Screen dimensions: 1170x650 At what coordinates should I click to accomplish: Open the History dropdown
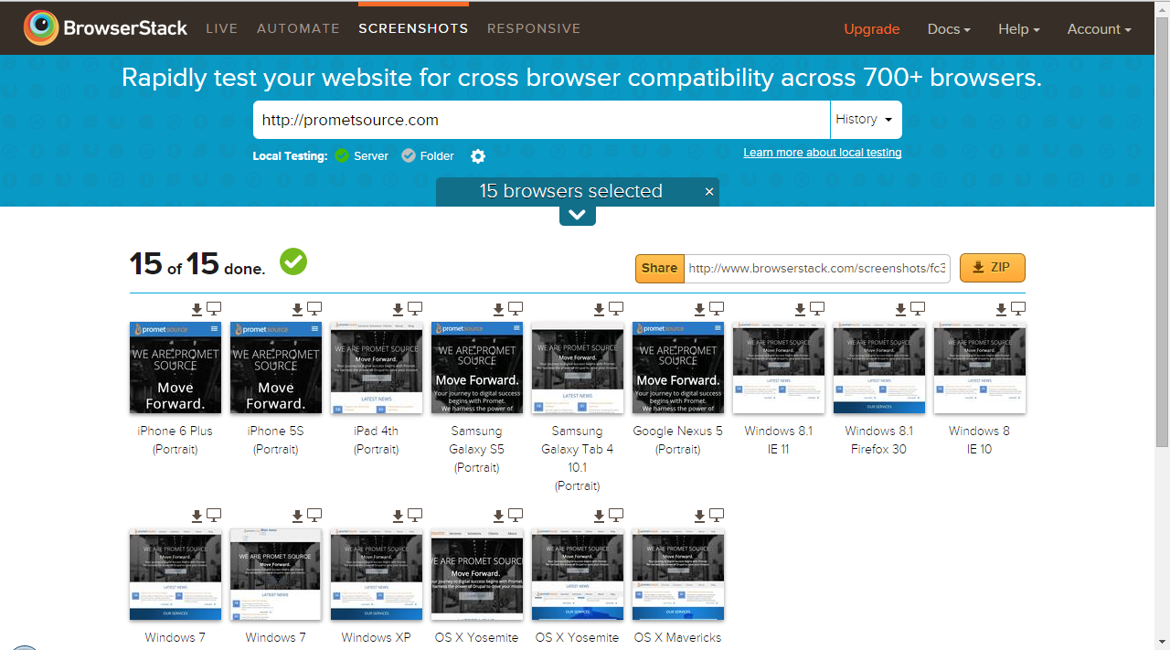point(865,120)
